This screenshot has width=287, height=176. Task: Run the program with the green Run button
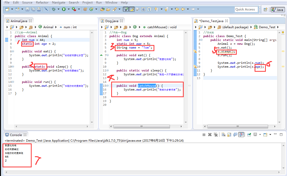(x=64, y=9)
